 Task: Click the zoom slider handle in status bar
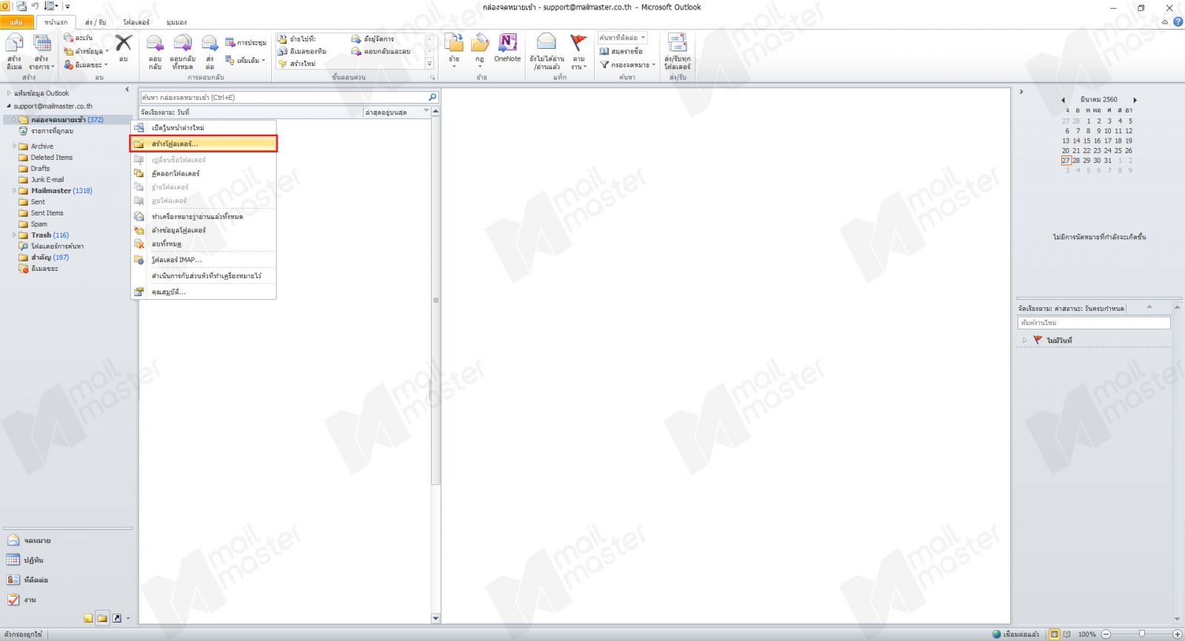[1141, 634]
